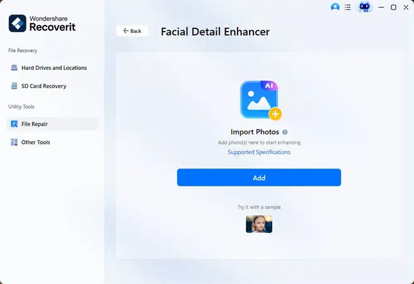Screen dimensions: 414x284
Task: Click the Import Photos heading
Action: pos(255,132)
